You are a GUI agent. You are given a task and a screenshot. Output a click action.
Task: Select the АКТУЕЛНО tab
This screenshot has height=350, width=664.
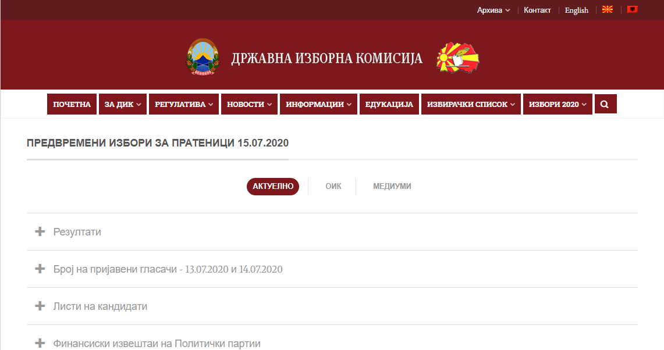click(272, 187)
